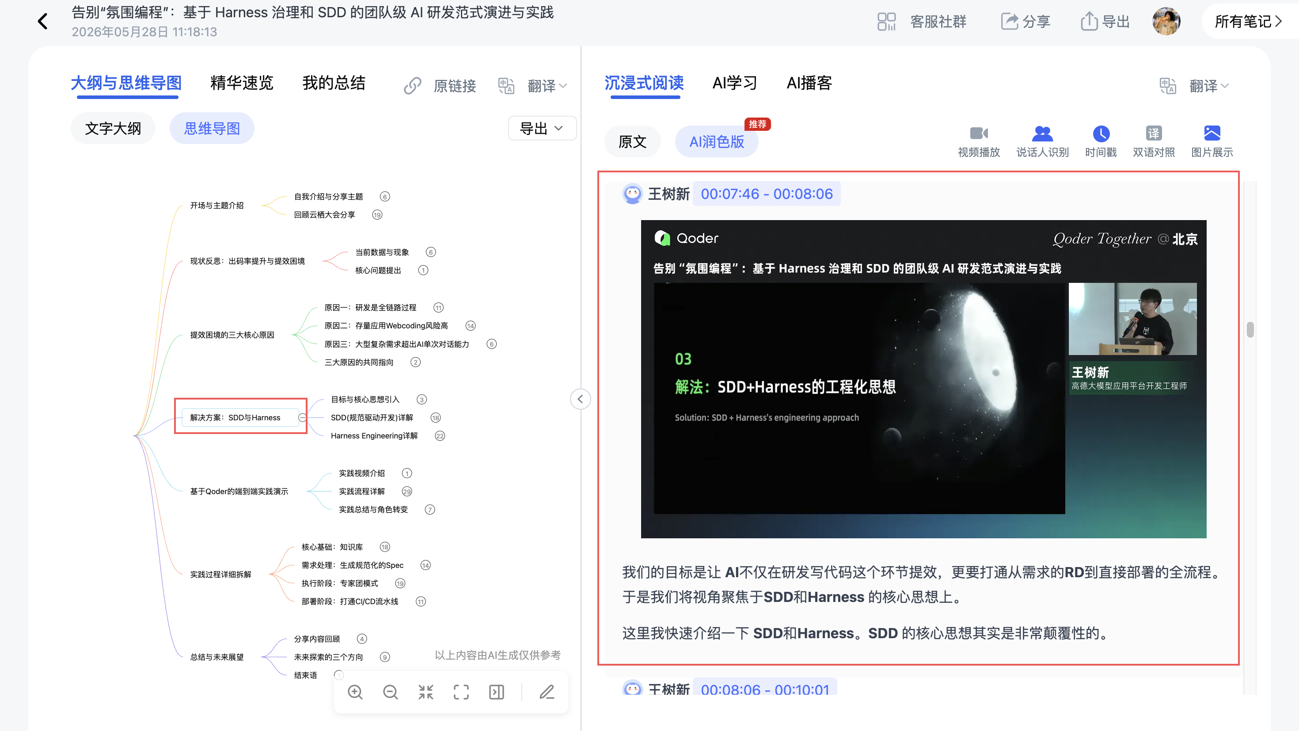This screenshot has width=1299, height=731.
Task: Open the user avatar profile
Action: (x=1166, y=21)
